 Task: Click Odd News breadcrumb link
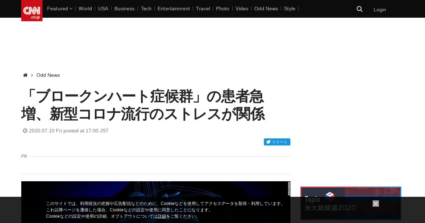tap(48, 75)
